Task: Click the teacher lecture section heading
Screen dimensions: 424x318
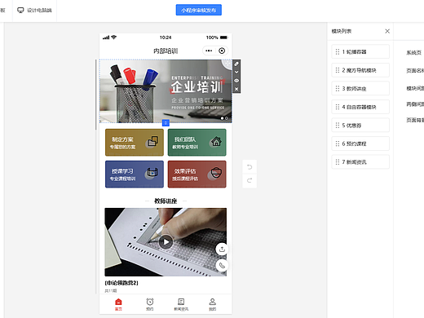Action: 166,201
